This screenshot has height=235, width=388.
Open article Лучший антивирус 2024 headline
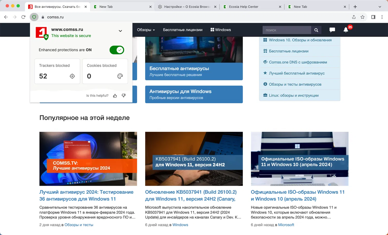86,196
